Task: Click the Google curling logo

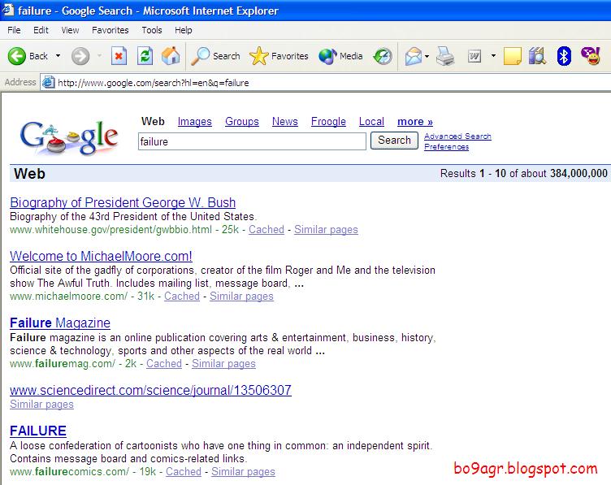Action: [69, 137]
